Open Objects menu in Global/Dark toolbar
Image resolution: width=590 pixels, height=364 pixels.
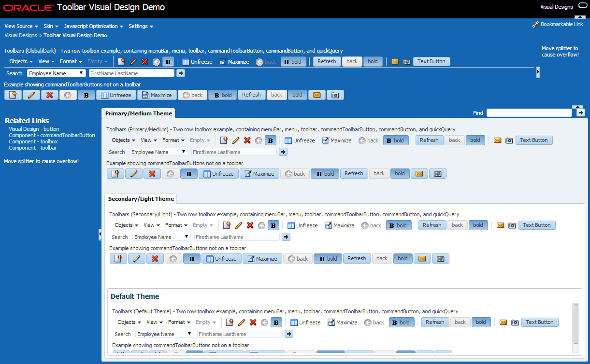(21, 61)
